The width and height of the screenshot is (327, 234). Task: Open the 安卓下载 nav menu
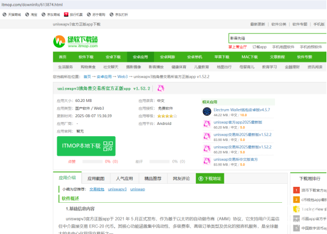113,57
